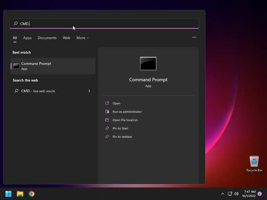Show hidden icons in system tray
The width and height of the screenshot is (267, 200).
[223, 194]
